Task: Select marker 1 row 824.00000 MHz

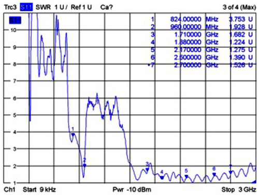Action: (202, 19)
